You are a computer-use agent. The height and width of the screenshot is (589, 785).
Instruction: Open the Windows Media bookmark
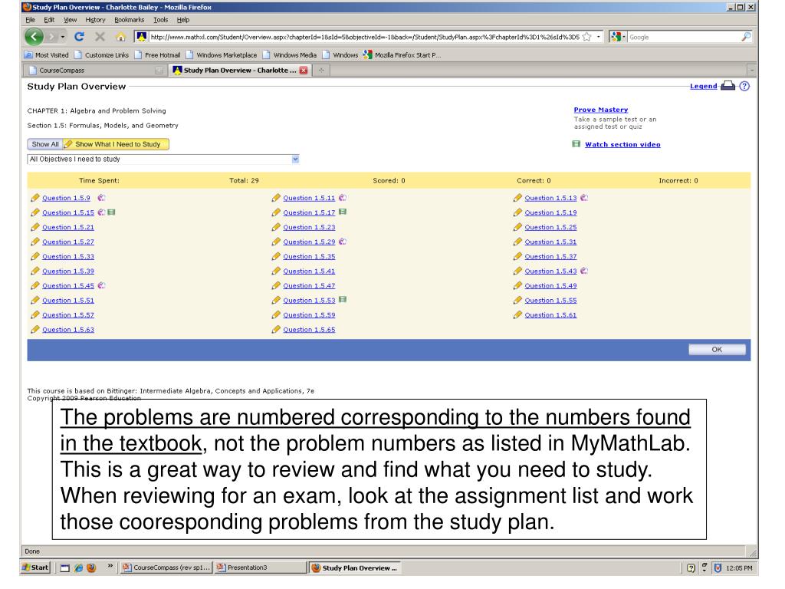click(290, 55)
